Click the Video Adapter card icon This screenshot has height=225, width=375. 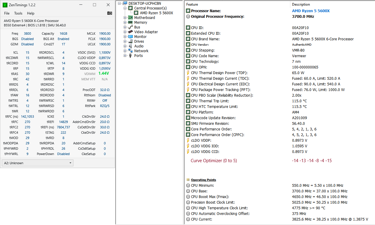tap(130, 32)
